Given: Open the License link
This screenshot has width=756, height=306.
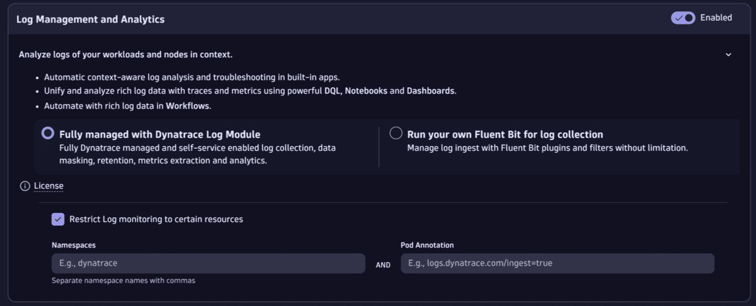Looking at the screenshot, I should (x=49, y=186).
